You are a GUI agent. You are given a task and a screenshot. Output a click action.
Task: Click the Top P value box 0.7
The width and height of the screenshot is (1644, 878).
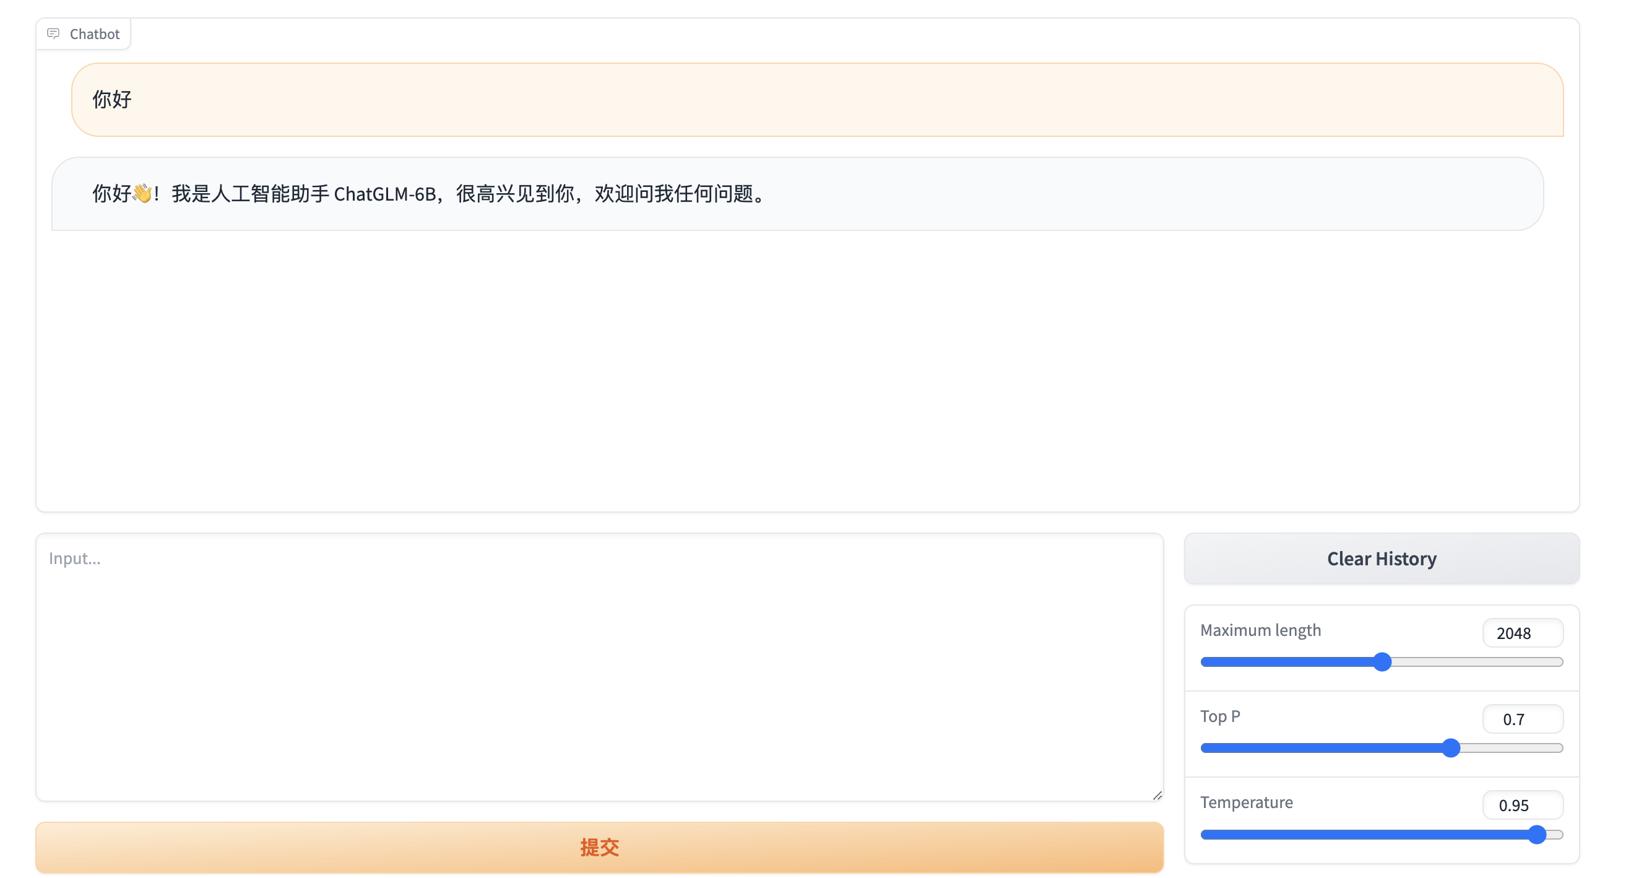[1522, 719]
